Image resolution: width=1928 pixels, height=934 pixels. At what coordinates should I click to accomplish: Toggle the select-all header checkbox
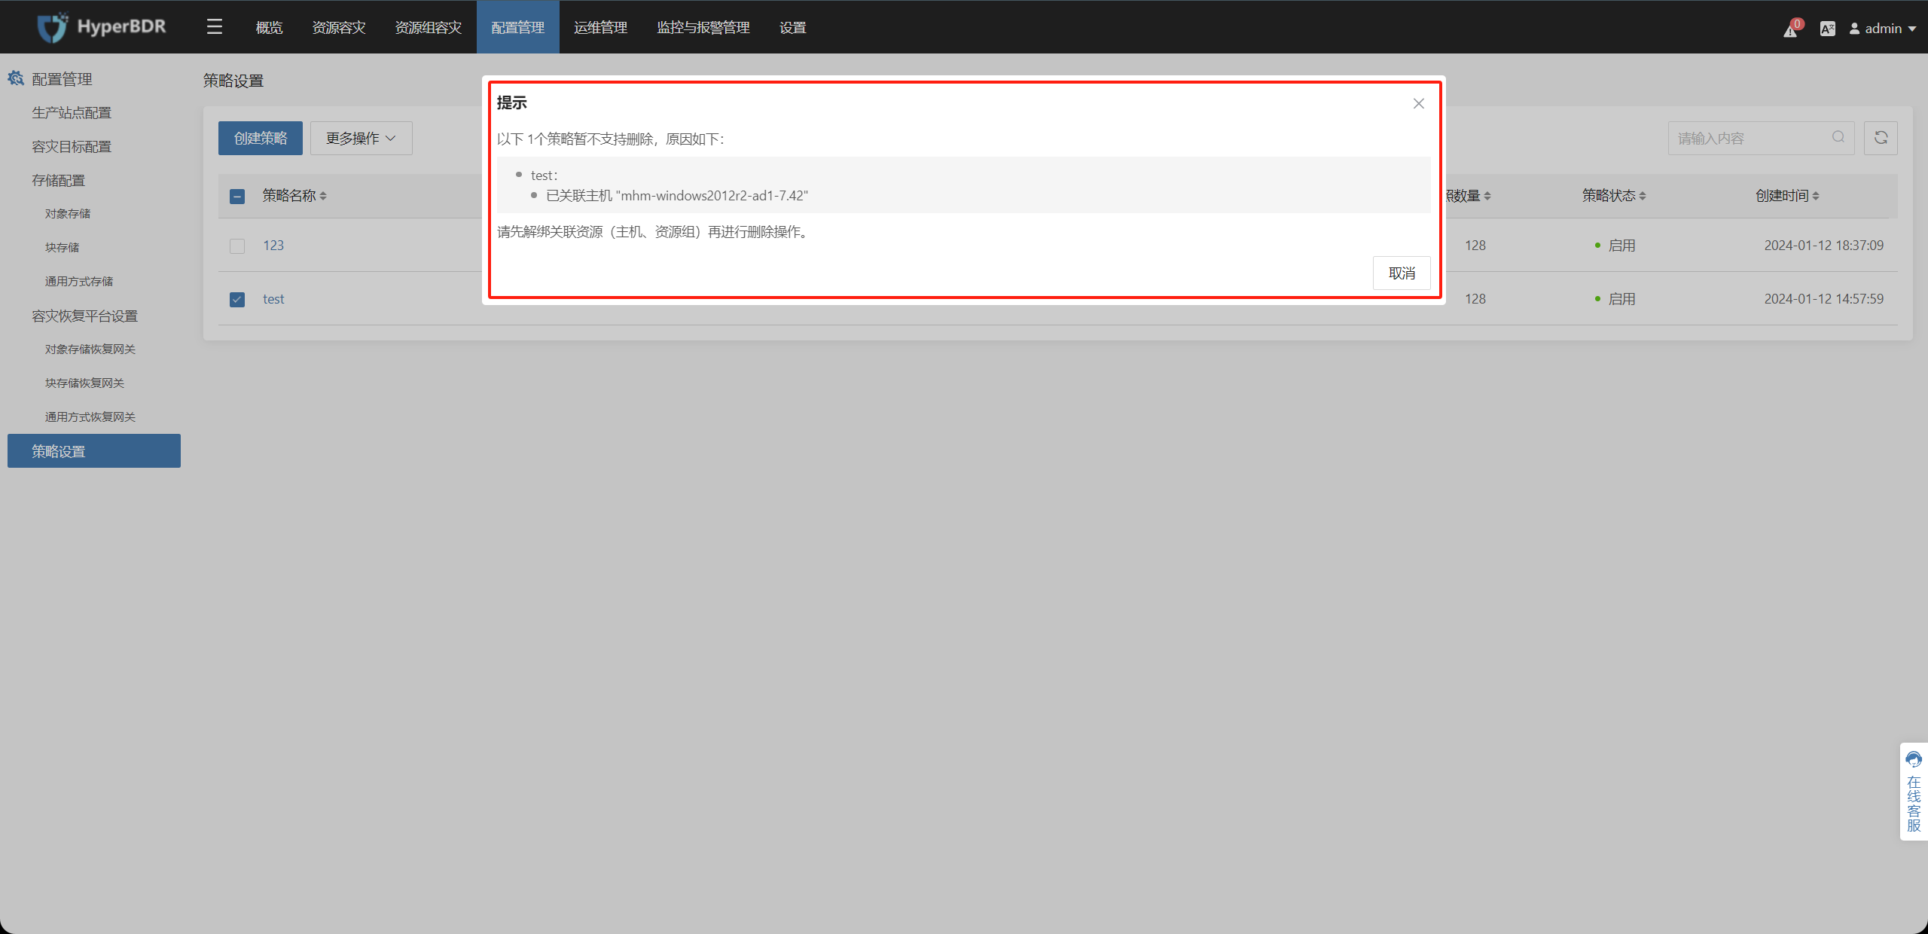(237, 197)
